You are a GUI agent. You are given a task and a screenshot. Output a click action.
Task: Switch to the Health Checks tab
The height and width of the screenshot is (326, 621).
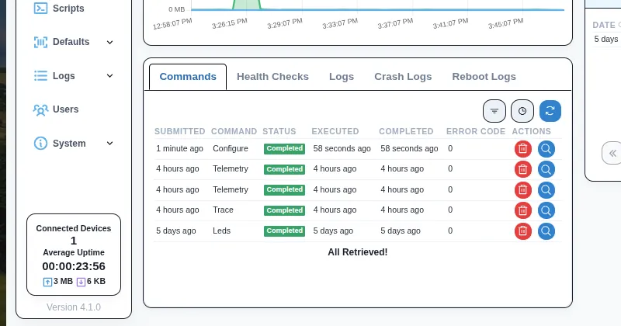click(272, 77)
